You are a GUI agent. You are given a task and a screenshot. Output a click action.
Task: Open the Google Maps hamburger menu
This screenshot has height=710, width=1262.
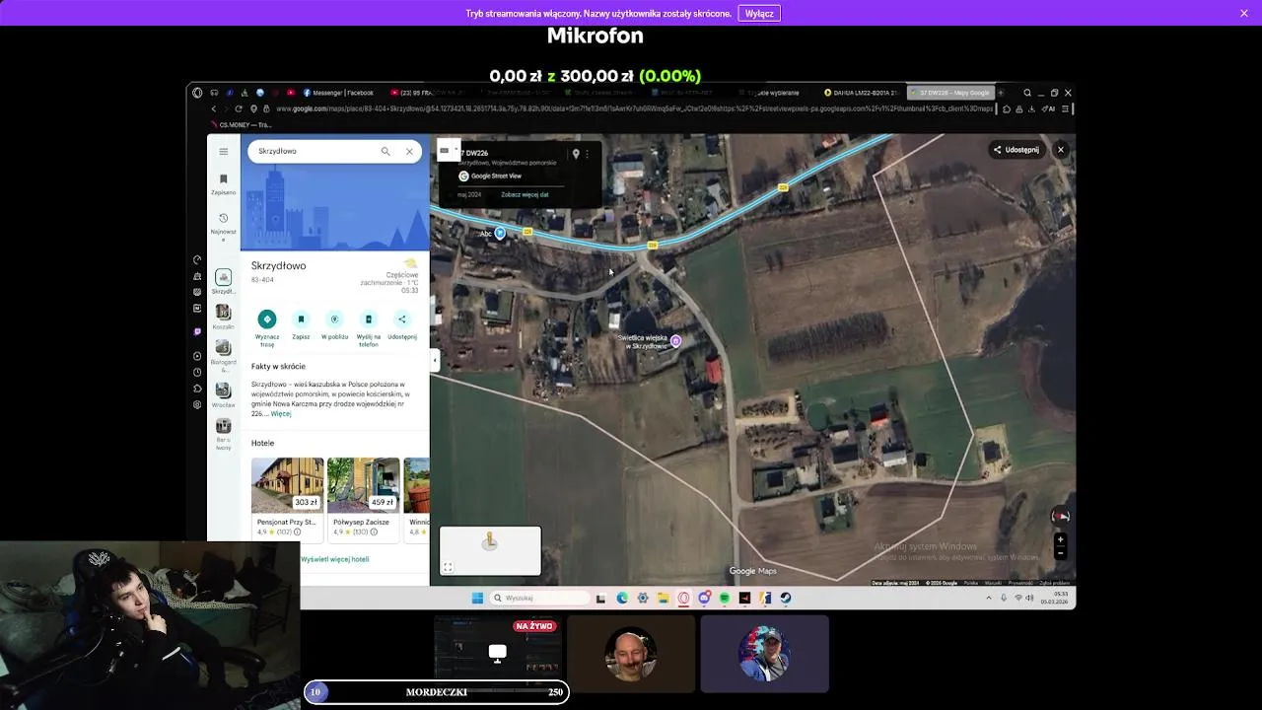224,151
